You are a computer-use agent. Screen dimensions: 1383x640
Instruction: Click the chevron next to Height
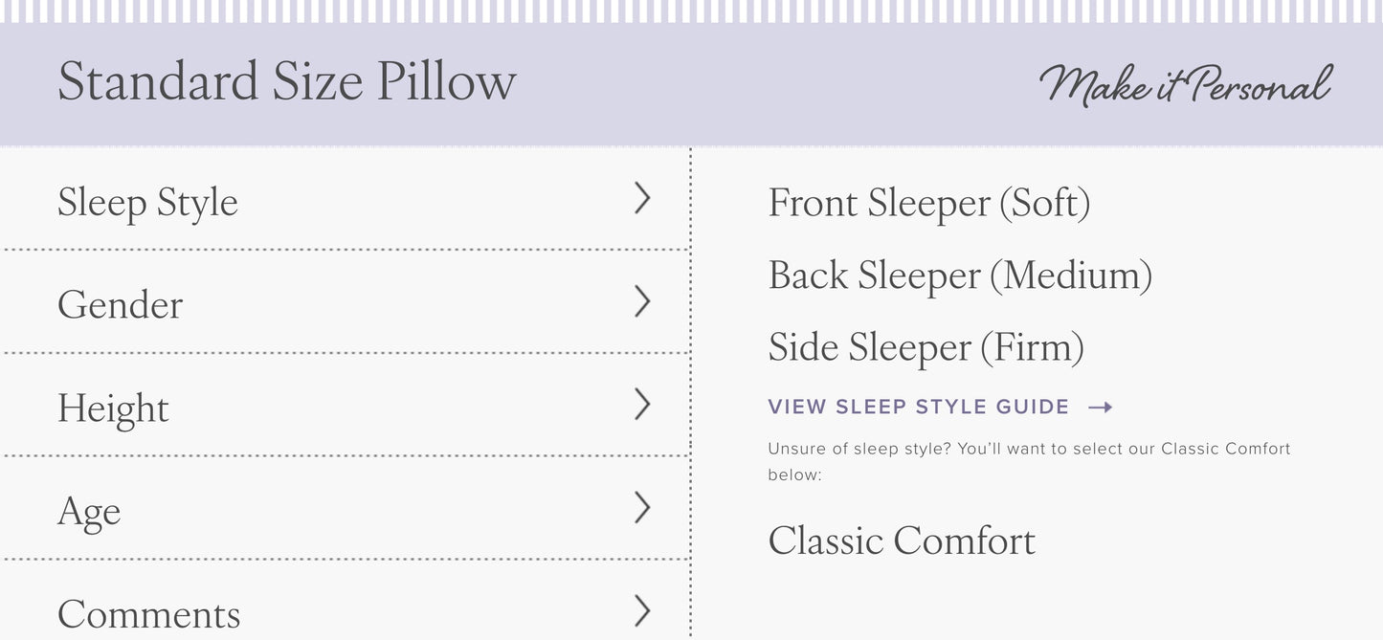click(642, 405)
